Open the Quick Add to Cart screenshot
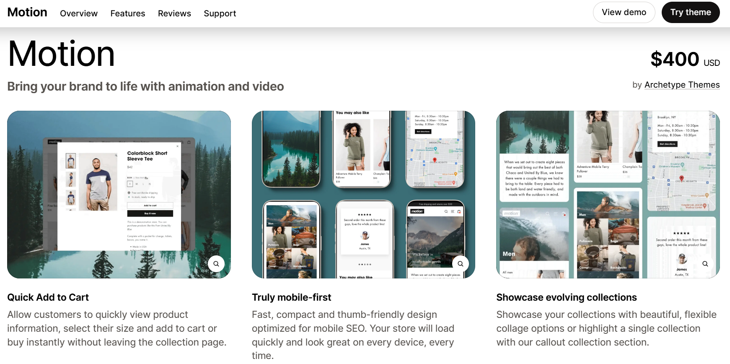This screenshot has width=730, height=364. coord(119,195)
